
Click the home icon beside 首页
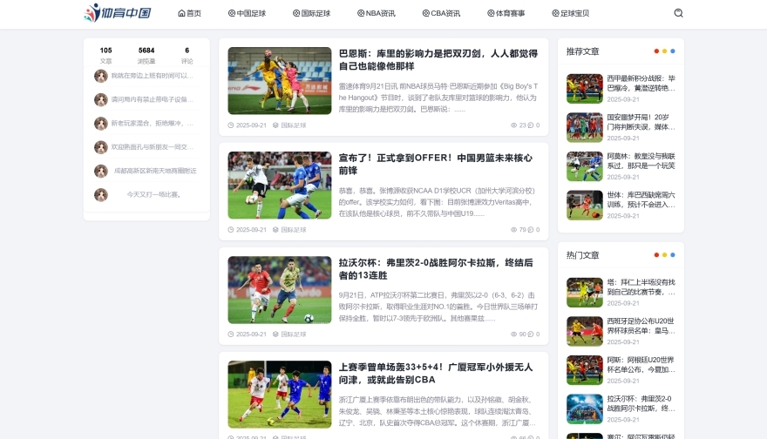(x=181, y=13)
